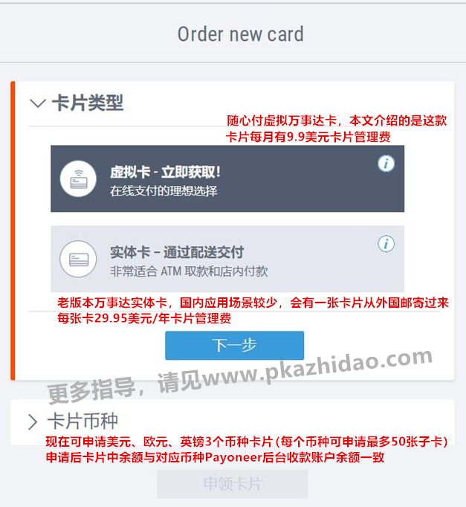This screenshot has width=466, height=507.
Task: Click the 申领卡片 button
Action: click(x=233, y=484)
